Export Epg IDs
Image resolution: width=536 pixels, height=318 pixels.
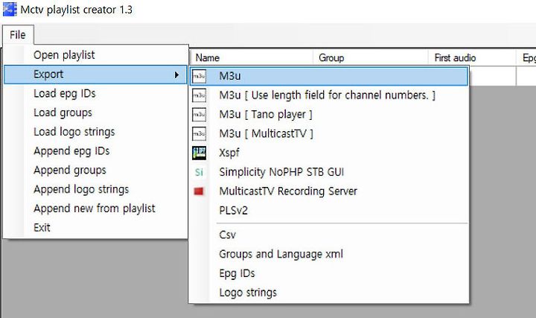pyautogui.click(x=329, y=273)
